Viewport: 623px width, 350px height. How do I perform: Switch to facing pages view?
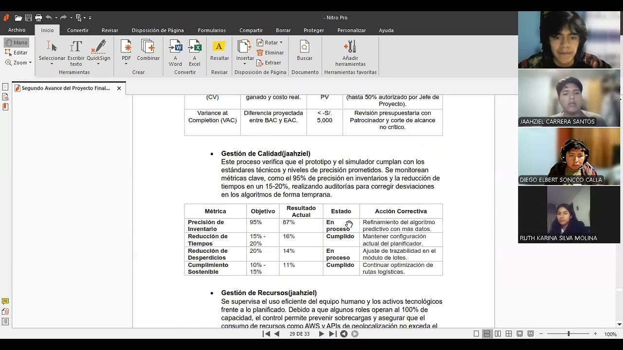pyautogui.click(x=498, y=334)
